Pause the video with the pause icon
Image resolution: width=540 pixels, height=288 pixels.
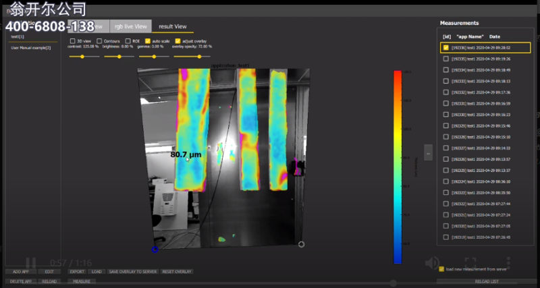click(x=30, y=263)
